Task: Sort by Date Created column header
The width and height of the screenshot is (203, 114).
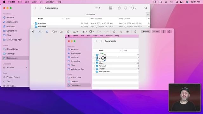Action: pyautogui.click(x=125, y=19)
